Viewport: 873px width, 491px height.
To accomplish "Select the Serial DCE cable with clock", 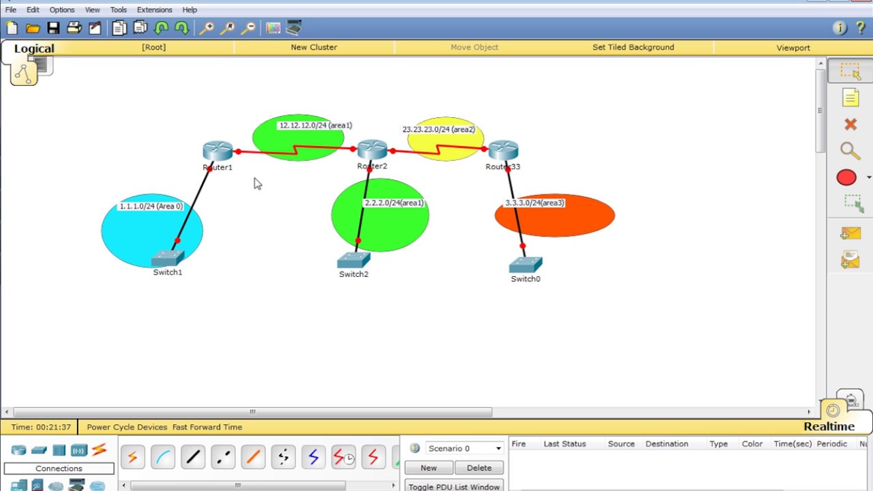I will [343, 458].
